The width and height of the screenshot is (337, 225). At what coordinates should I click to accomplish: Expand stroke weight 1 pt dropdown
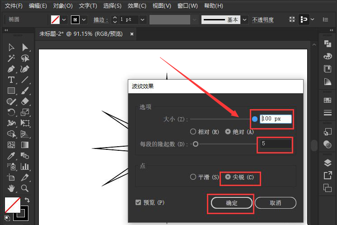(x=142, y=19)
